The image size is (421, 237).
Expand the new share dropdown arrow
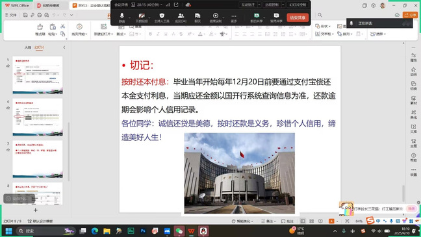coord(264,18)
